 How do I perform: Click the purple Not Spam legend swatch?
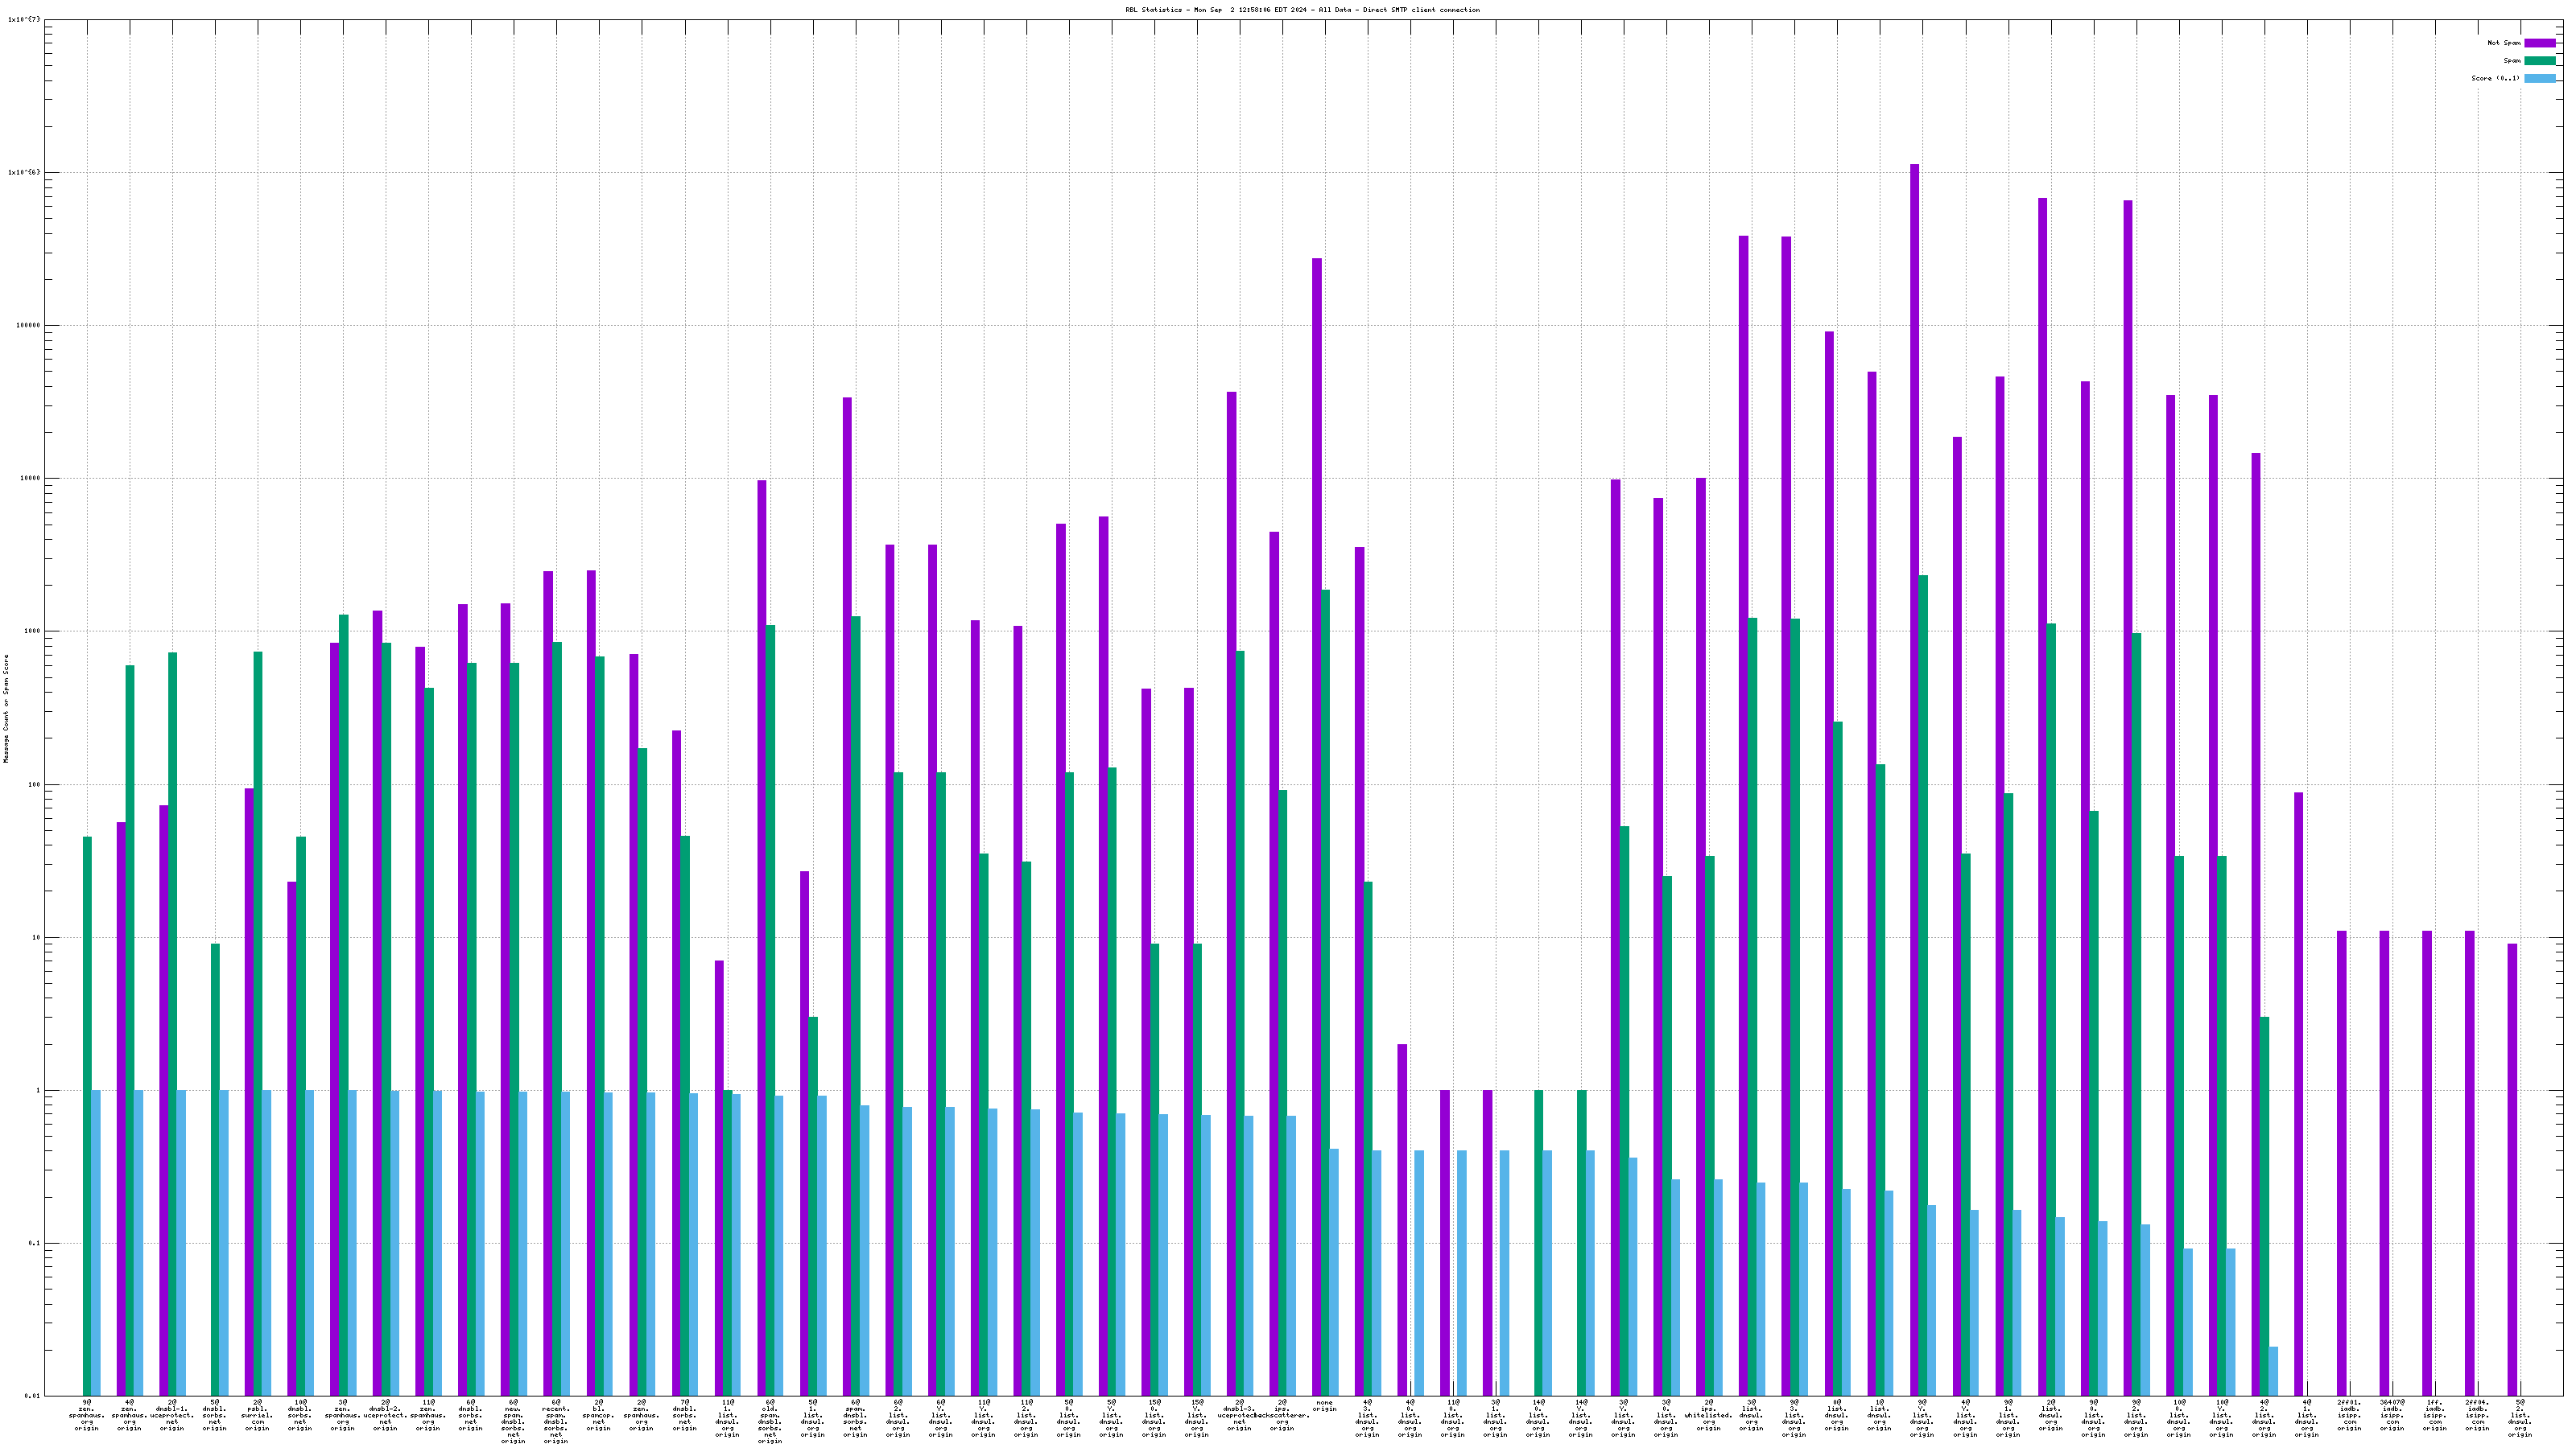pyautogui.click(x=2539, y=43)
